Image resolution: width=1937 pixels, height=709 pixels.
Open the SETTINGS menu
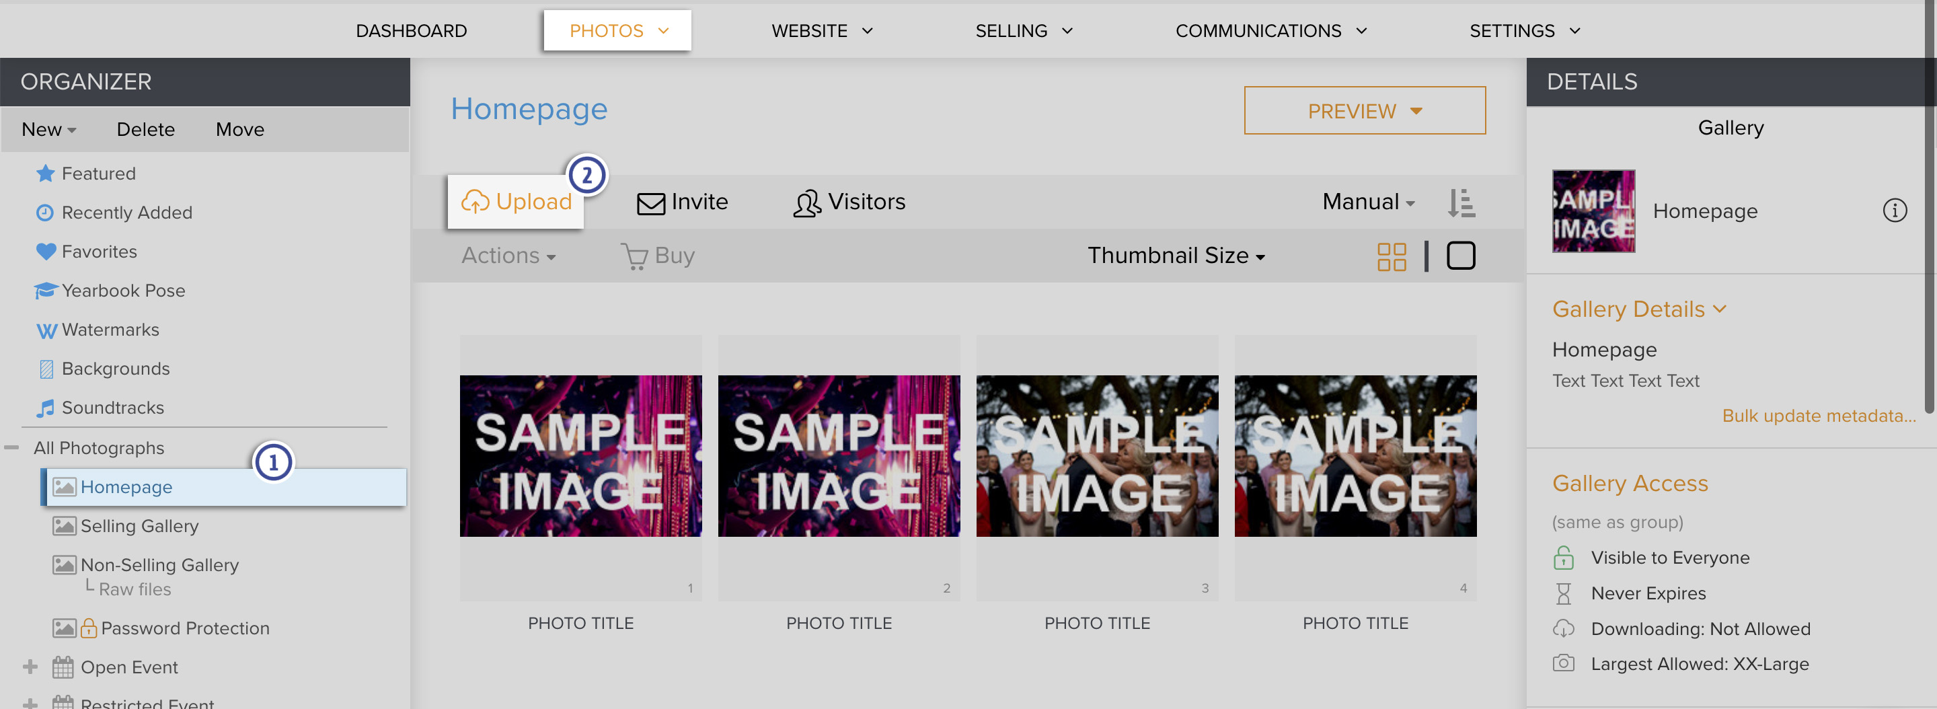1525,31
